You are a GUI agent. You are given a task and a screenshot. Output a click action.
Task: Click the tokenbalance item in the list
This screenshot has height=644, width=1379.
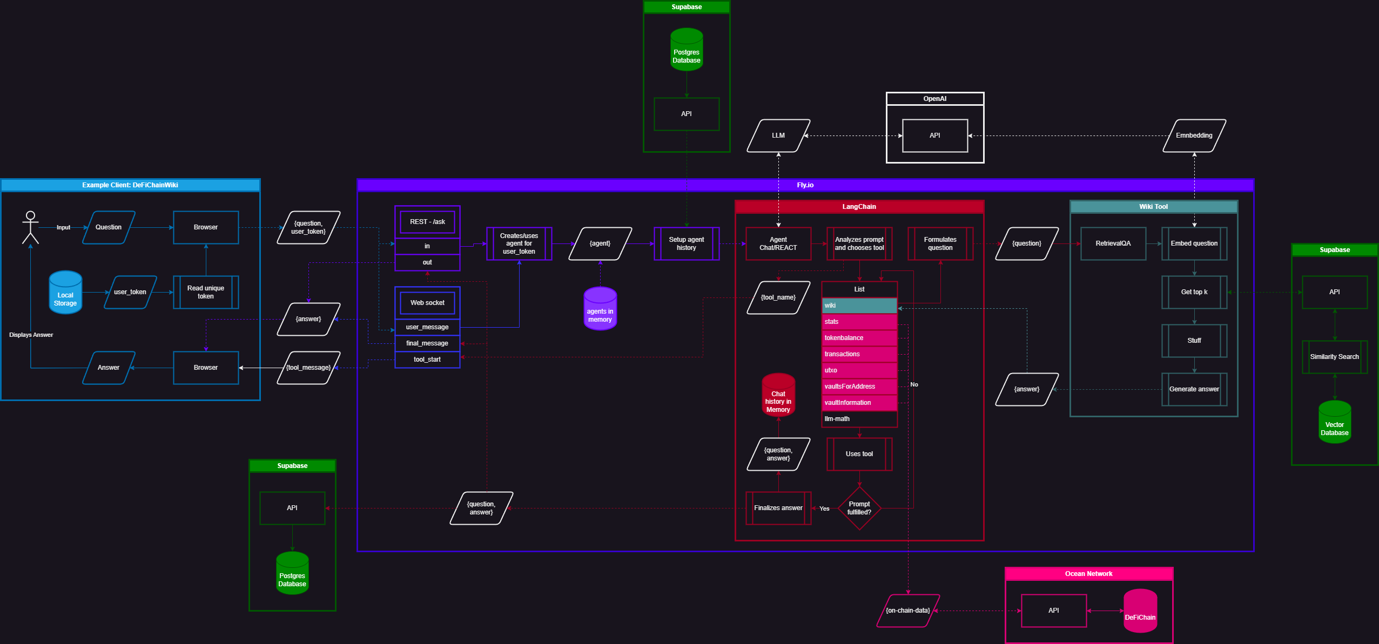click(859, 338)
